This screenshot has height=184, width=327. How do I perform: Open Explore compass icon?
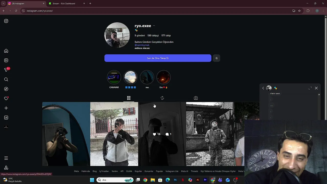pos(6,89)
